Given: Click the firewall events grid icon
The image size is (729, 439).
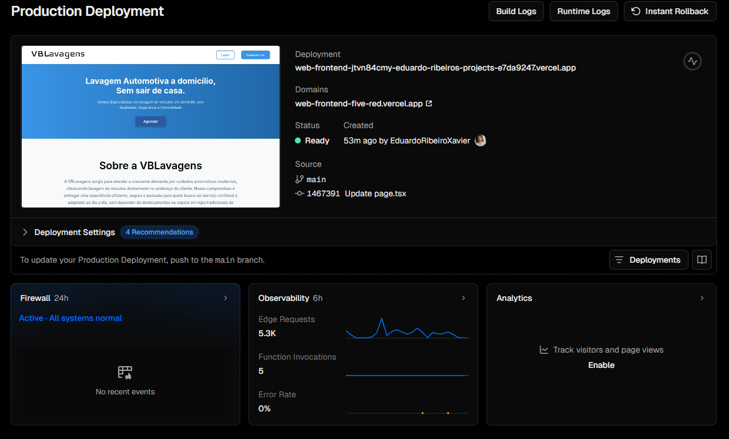Looking at the screenshot, I should (x=125, y=372).
